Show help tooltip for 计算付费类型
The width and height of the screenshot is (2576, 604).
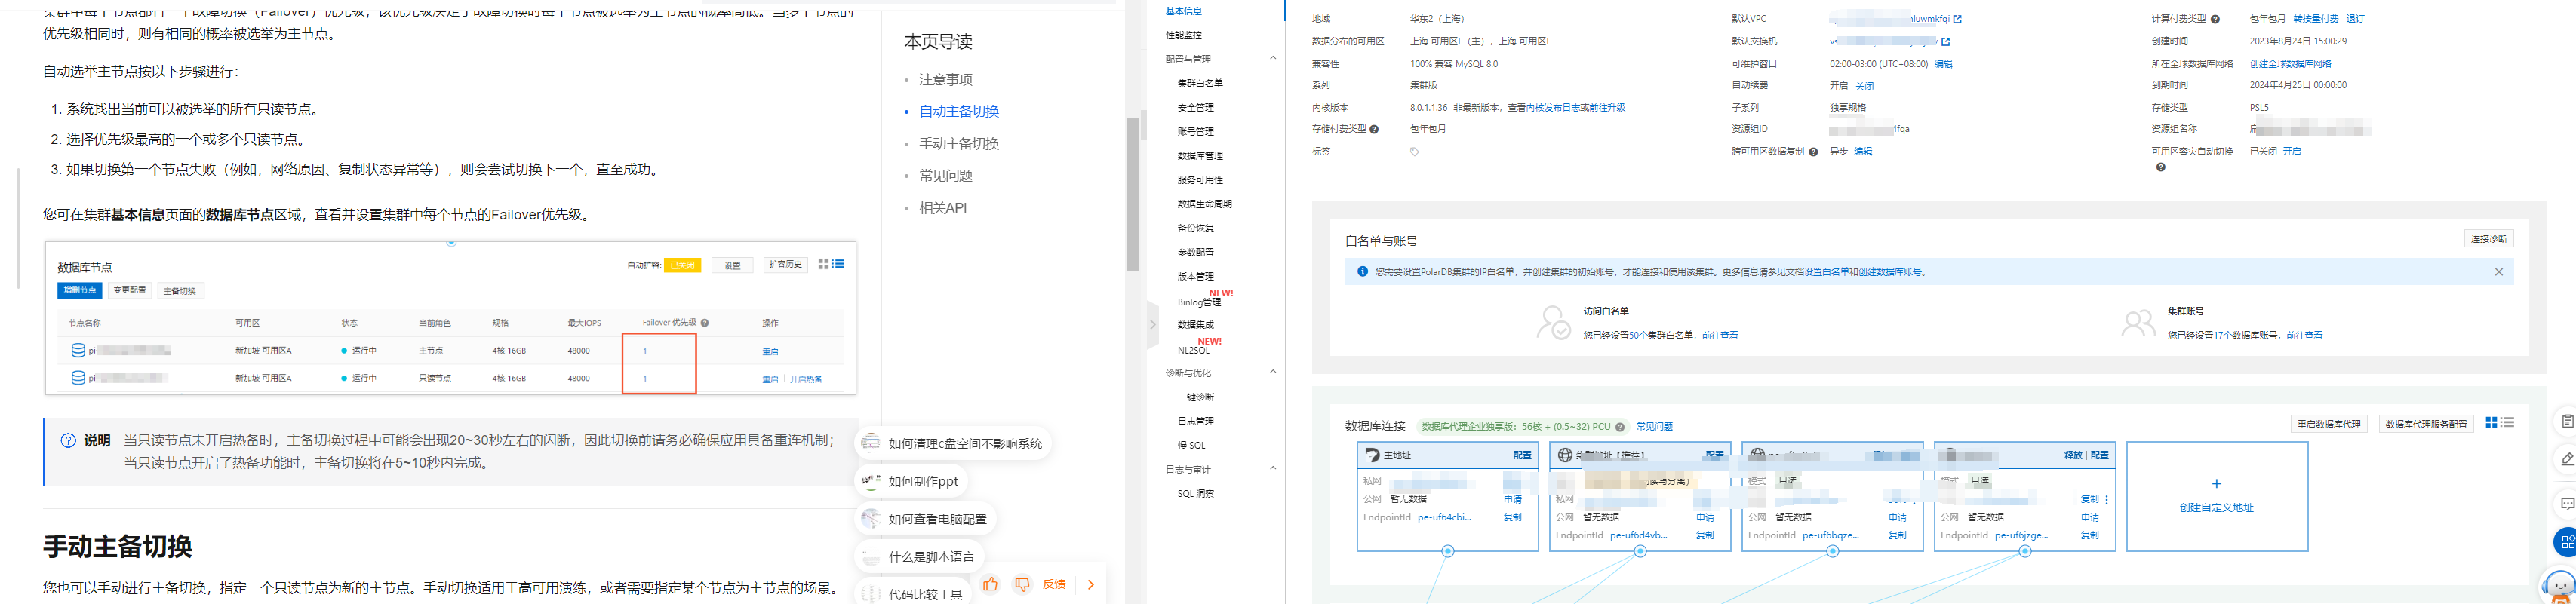(2215, 19)
